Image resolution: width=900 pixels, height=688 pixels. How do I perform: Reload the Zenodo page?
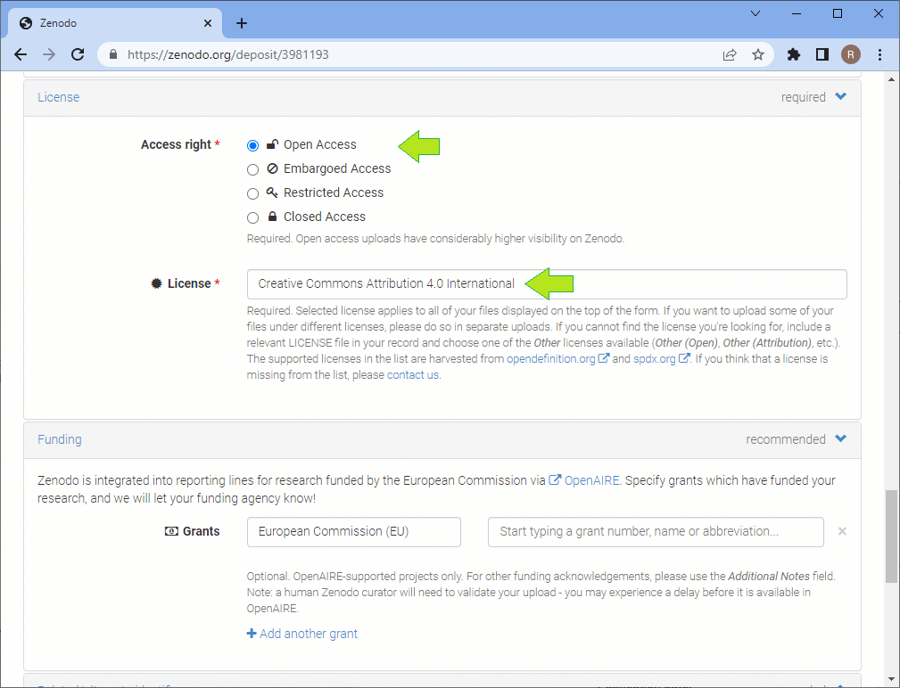tap(78, 54)
